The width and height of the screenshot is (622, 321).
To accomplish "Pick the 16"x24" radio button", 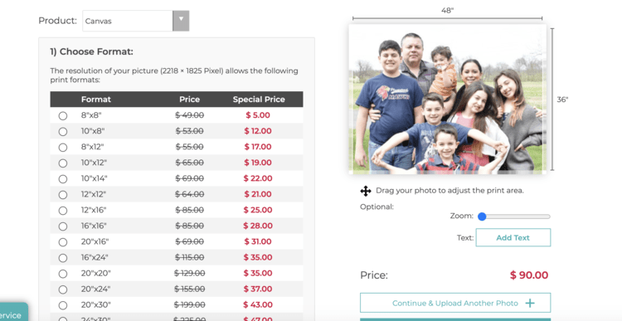I will point(63,258).
